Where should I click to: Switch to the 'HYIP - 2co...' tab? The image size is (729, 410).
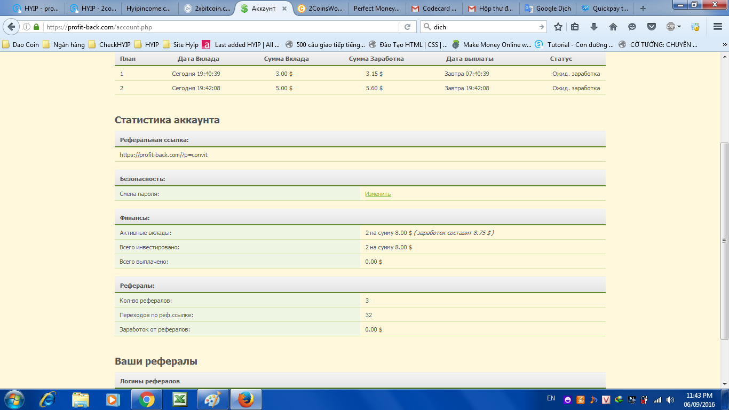pyautogui.click(x=92, y=9)
